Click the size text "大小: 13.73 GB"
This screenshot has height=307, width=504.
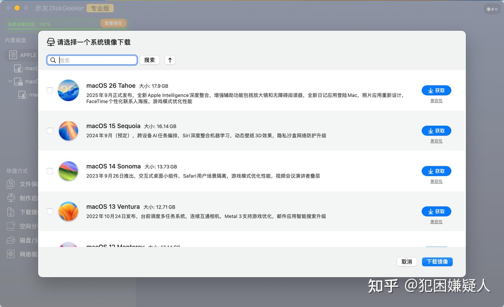click(x=161, y=167)
